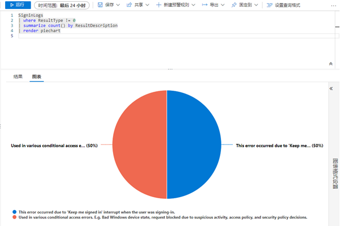Click the blue half of the pie chart

click(194, 144)
